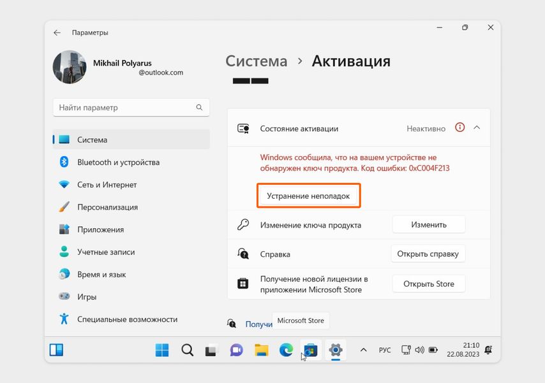The width and height of the screenshot is (545, 383).
Task: Click the key icon by Изменение ключа продукта
Action: click(x=243, y=225)
